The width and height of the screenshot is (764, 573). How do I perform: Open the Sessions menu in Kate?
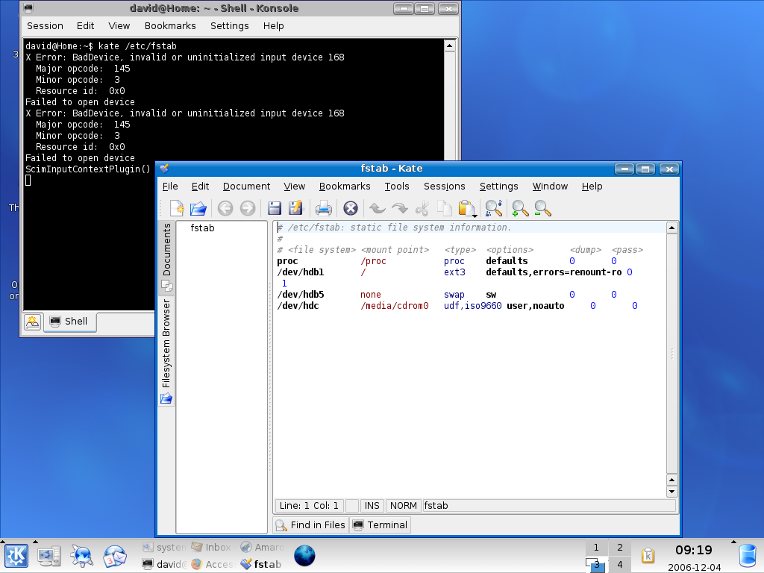coord(445,186)
